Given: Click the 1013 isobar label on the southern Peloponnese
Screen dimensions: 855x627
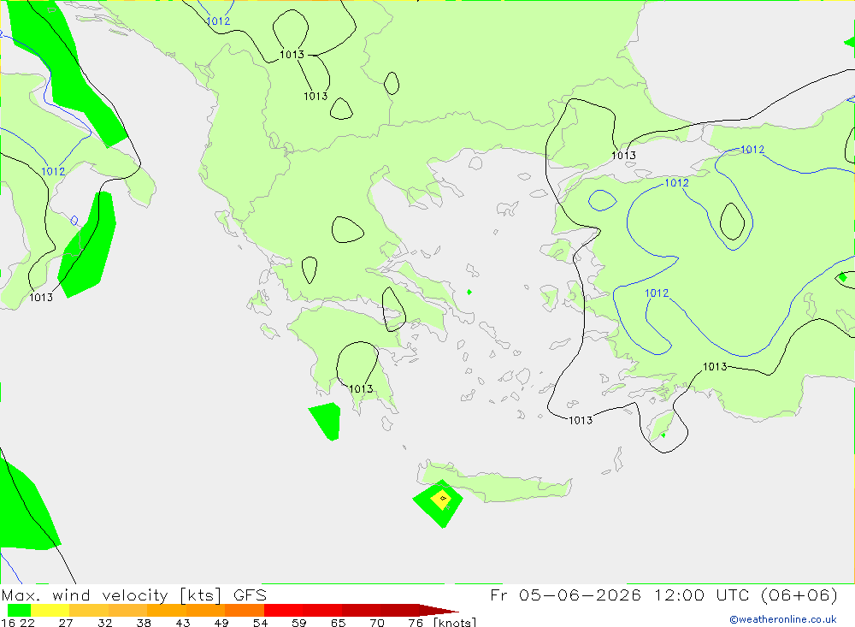Looking at the screenshot, I should 361,388.
